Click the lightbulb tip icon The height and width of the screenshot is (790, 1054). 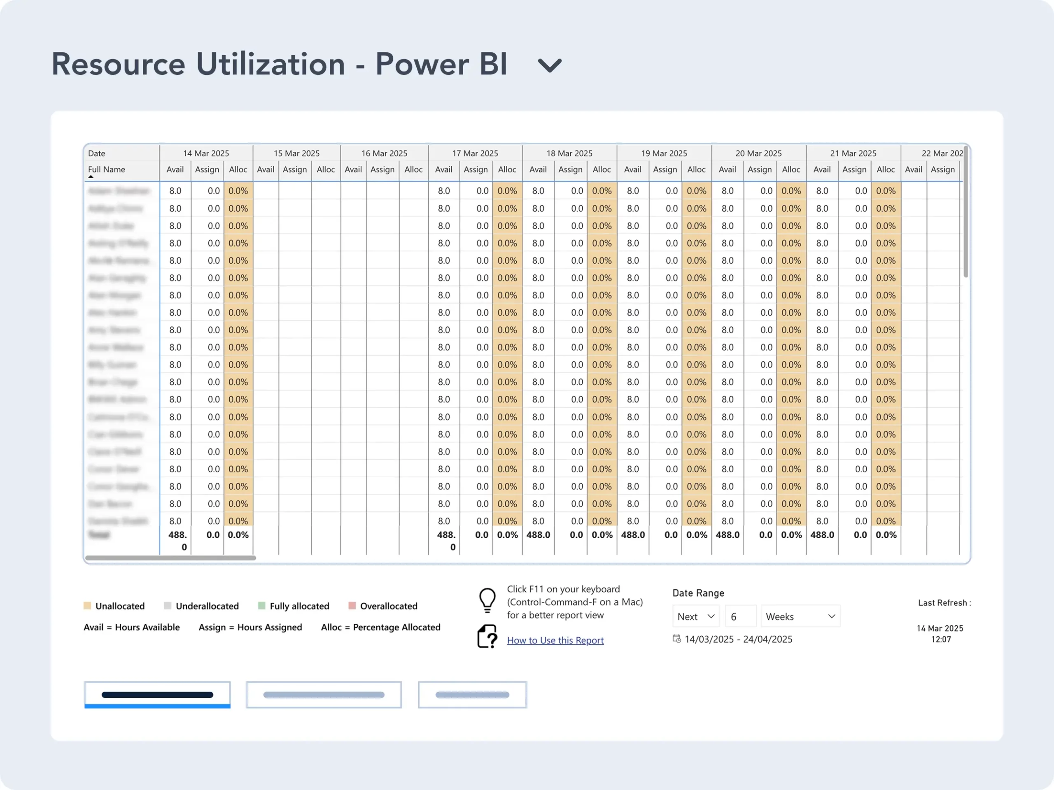(487, 599)
